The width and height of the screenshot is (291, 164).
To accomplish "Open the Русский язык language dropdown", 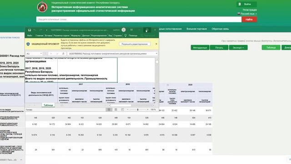I will pos(247,14).
